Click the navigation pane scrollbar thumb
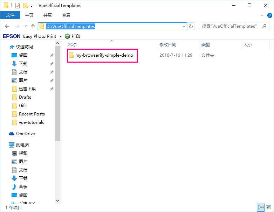 (58, 93)
